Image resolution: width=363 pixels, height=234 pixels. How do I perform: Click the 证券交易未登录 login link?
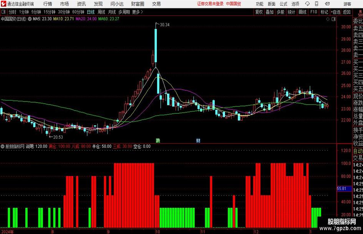coord(211,4)
